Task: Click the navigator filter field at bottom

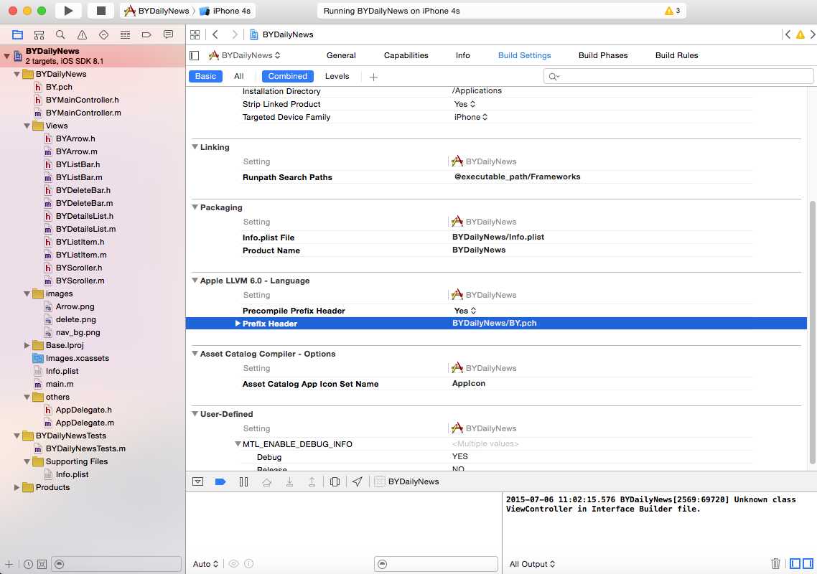Action: [117, 564]
